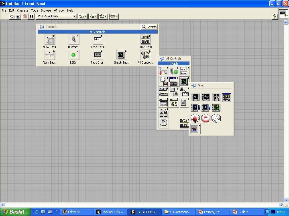The height and width of the screenshot is (216, 289).
Task: Select Classic Controls icon
Action: click(x=174, y=102)
